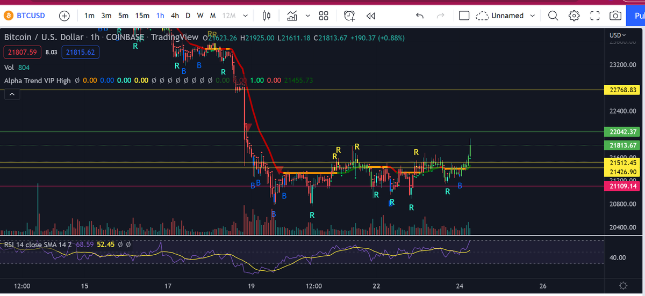Select the 1m timeframe
The width and height of the screenshot is (645, 296).
(x=90, y=16)
